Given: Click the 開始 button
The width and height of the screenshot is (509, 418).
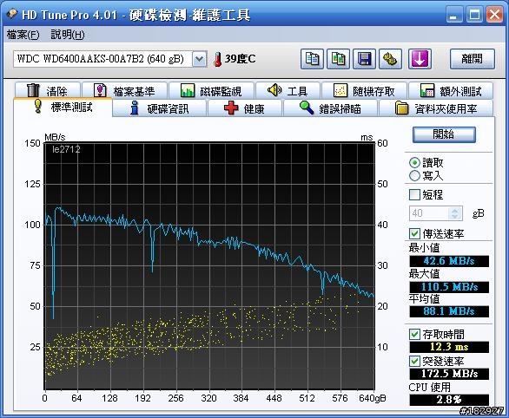Looking at the screenshot, I should click(x=444, y=134).
